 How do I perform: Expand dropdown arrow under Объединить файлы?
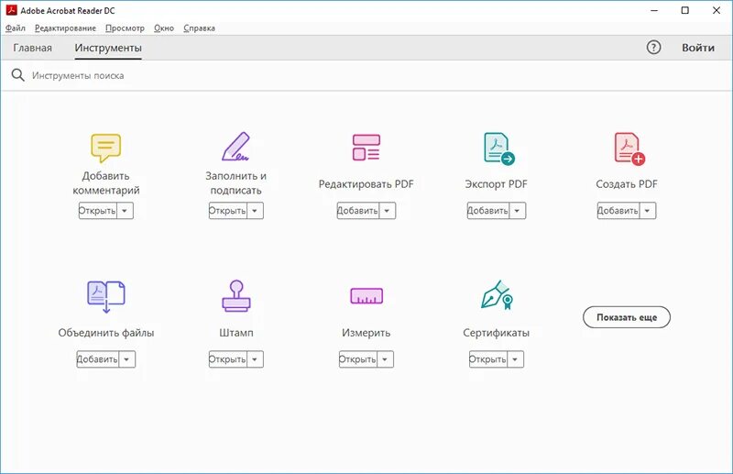[126, 359]
